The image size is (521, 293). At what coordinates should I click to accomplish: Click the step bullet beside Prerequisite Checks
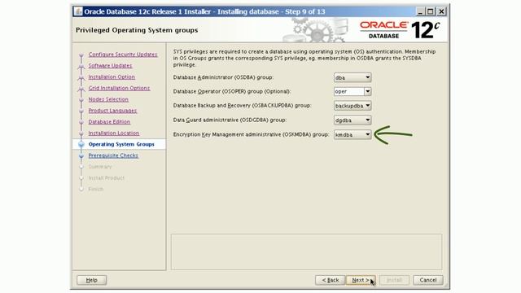pyautogui.click(x=81, y=155)
